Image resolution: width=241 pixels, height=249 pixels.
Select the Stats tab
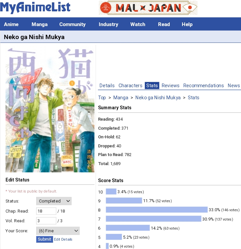tap(152, 86)
